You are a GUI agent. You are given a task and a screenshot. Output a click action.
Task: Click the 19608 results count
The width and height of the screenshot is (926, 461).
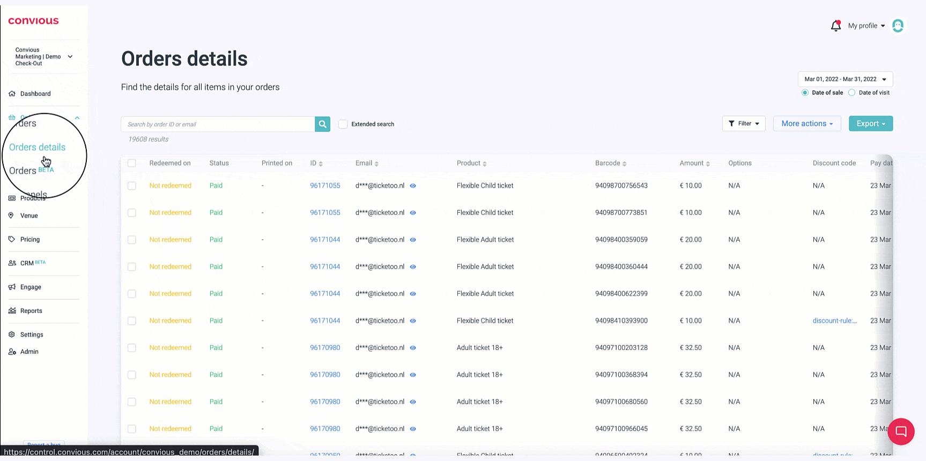(x=149, y=139)
